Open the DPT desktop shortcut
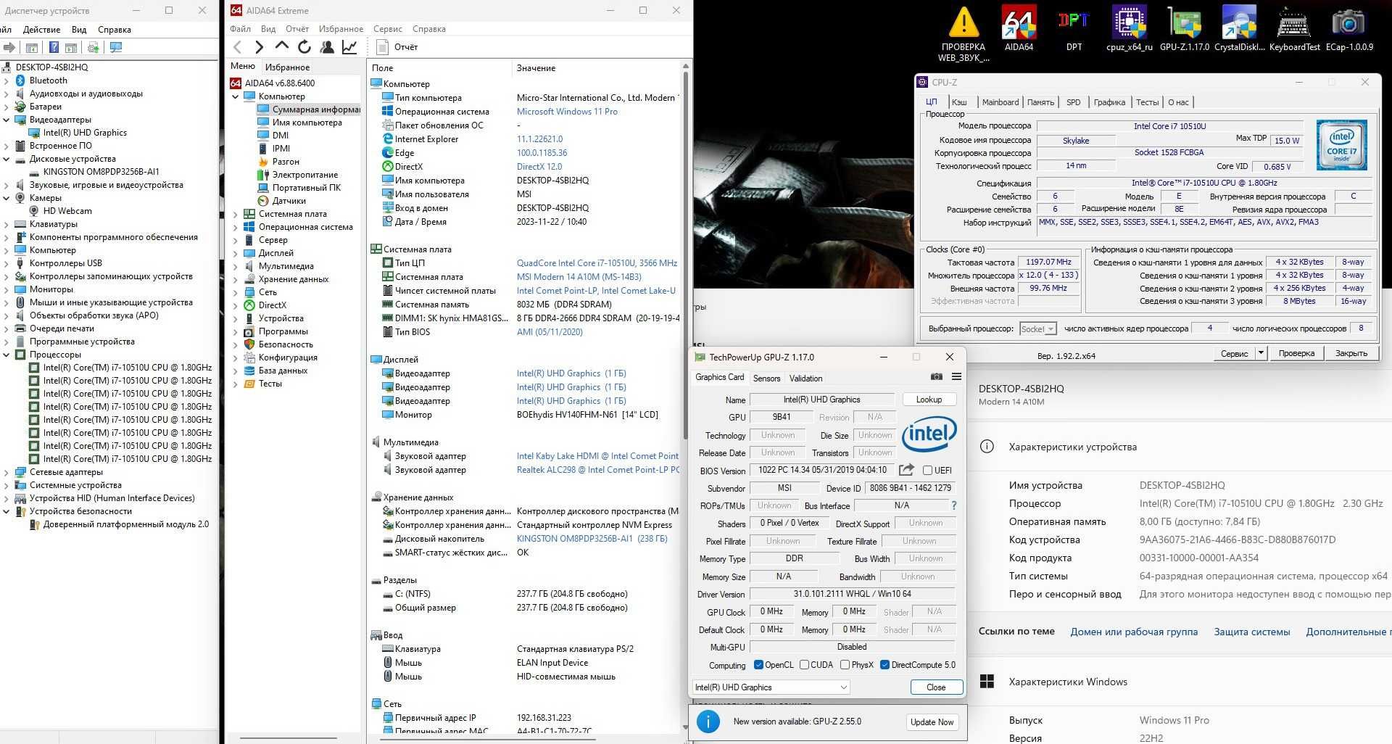This screenshot has width=1392, height=744. (1074, 28)
